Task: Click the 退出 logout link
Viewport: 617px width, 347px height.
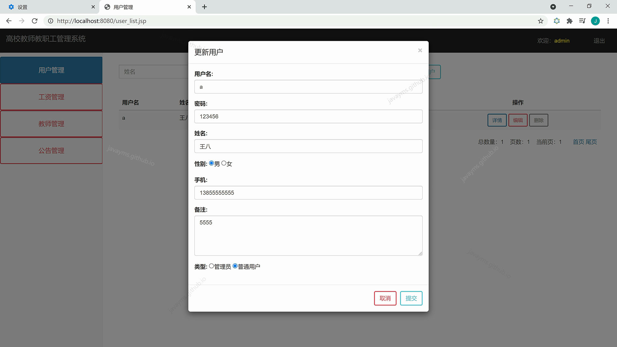Action: point(599,40)
